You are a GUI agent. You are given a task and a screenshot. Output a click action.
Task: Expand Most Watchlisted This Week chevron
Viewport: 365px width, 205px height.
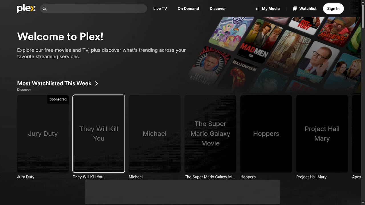point(96,83)
